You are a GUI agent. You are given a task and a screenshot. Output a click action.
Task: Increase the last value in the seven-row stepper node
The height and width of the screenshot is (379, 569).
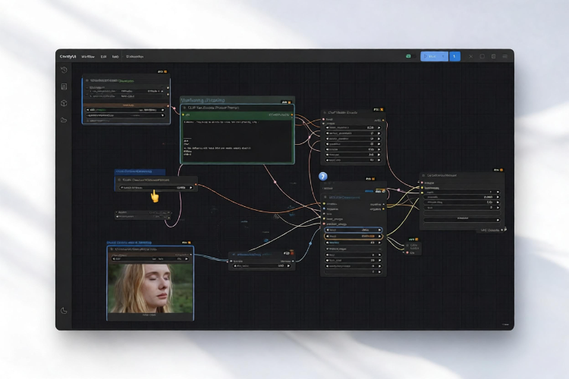pyautogui.click(x=379, y=160)
